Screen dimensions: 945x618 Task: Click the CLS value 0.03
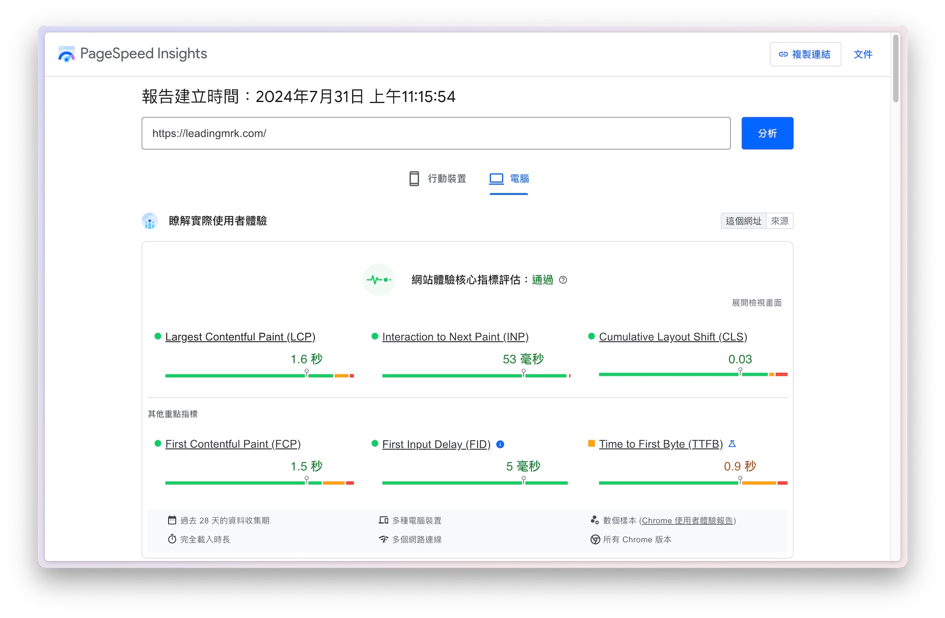pyautogui.click(x=740, y=359)
